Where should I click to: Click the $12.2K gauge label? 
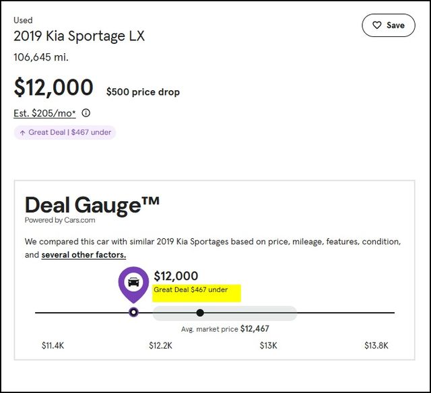160,345
